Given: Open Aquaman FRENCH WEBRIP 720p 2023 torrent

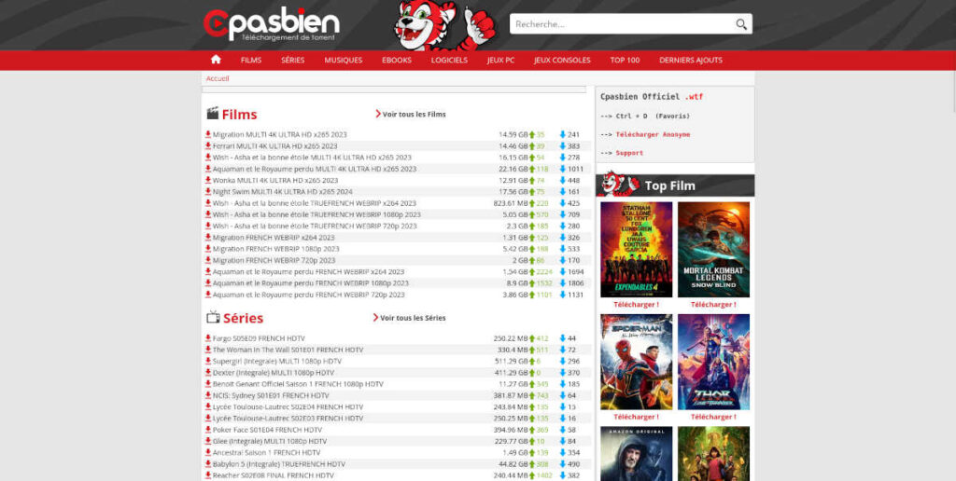Looking at the screenshot, I should (x=308, y=295).
